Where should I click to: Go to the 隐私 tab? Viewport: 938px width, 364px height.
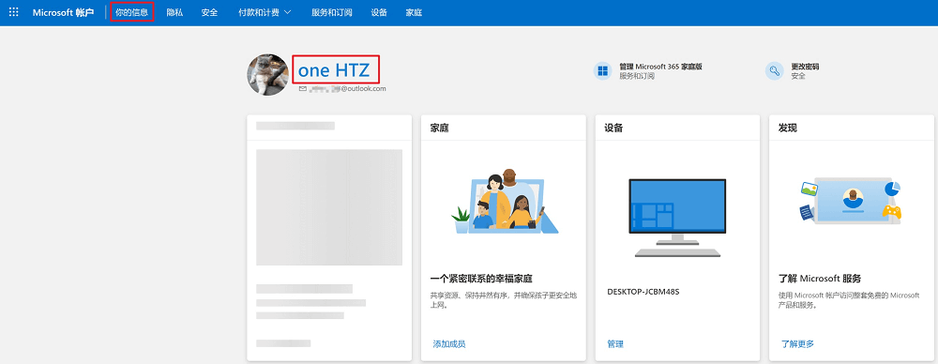(x=174, y=12)
